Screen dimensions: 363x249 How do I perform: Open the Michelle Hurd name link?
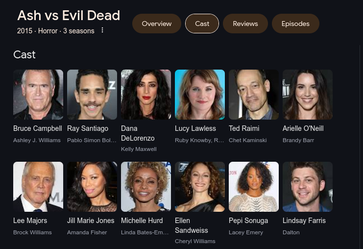[142, 221]
